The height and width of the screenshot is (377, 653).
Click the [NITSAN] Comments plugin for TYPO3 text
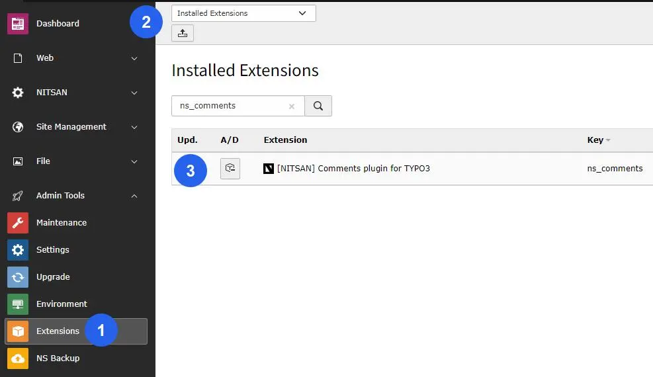(353, 169)
